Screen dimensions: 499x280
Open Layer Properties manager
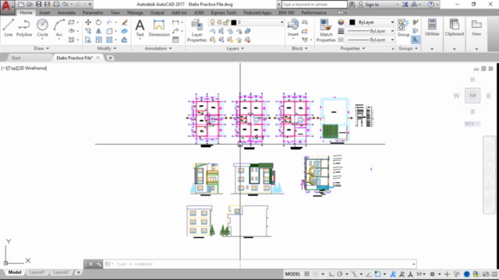point(196,30)
